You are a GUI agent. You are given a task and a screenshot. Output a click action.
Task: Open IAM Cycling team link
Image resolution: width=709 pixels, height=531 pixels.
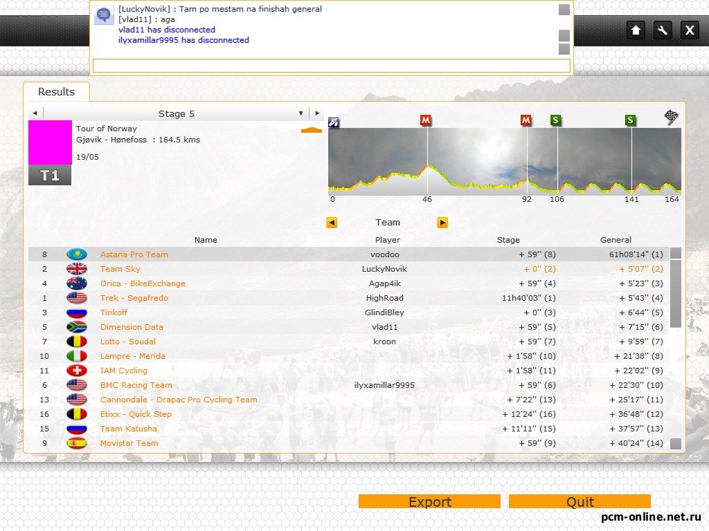coord(124,371)
